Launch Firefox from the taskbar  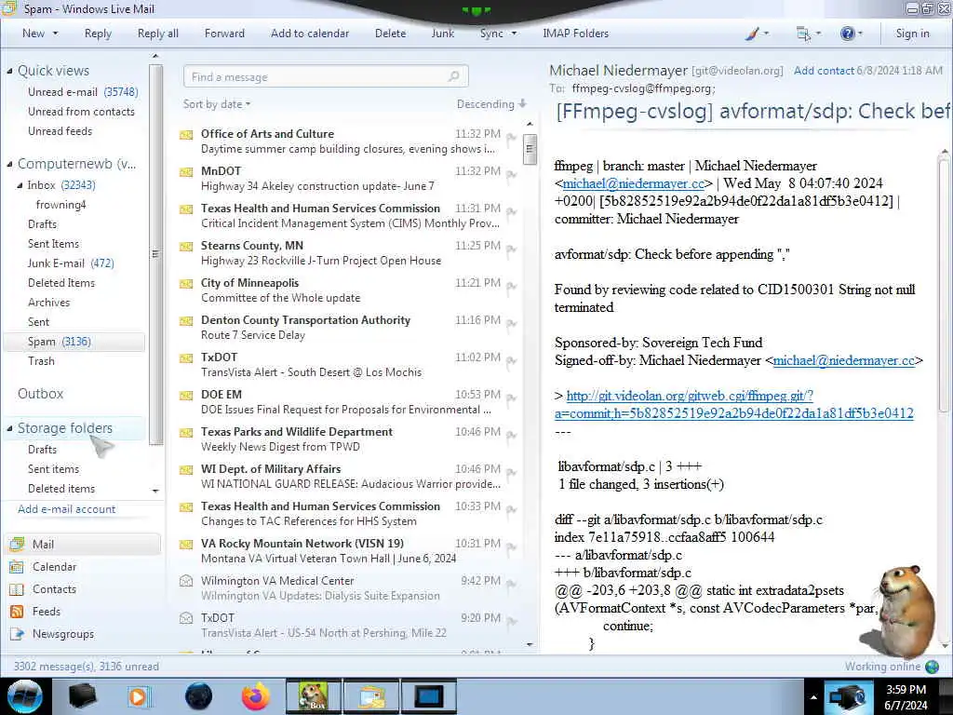(256, 696)
